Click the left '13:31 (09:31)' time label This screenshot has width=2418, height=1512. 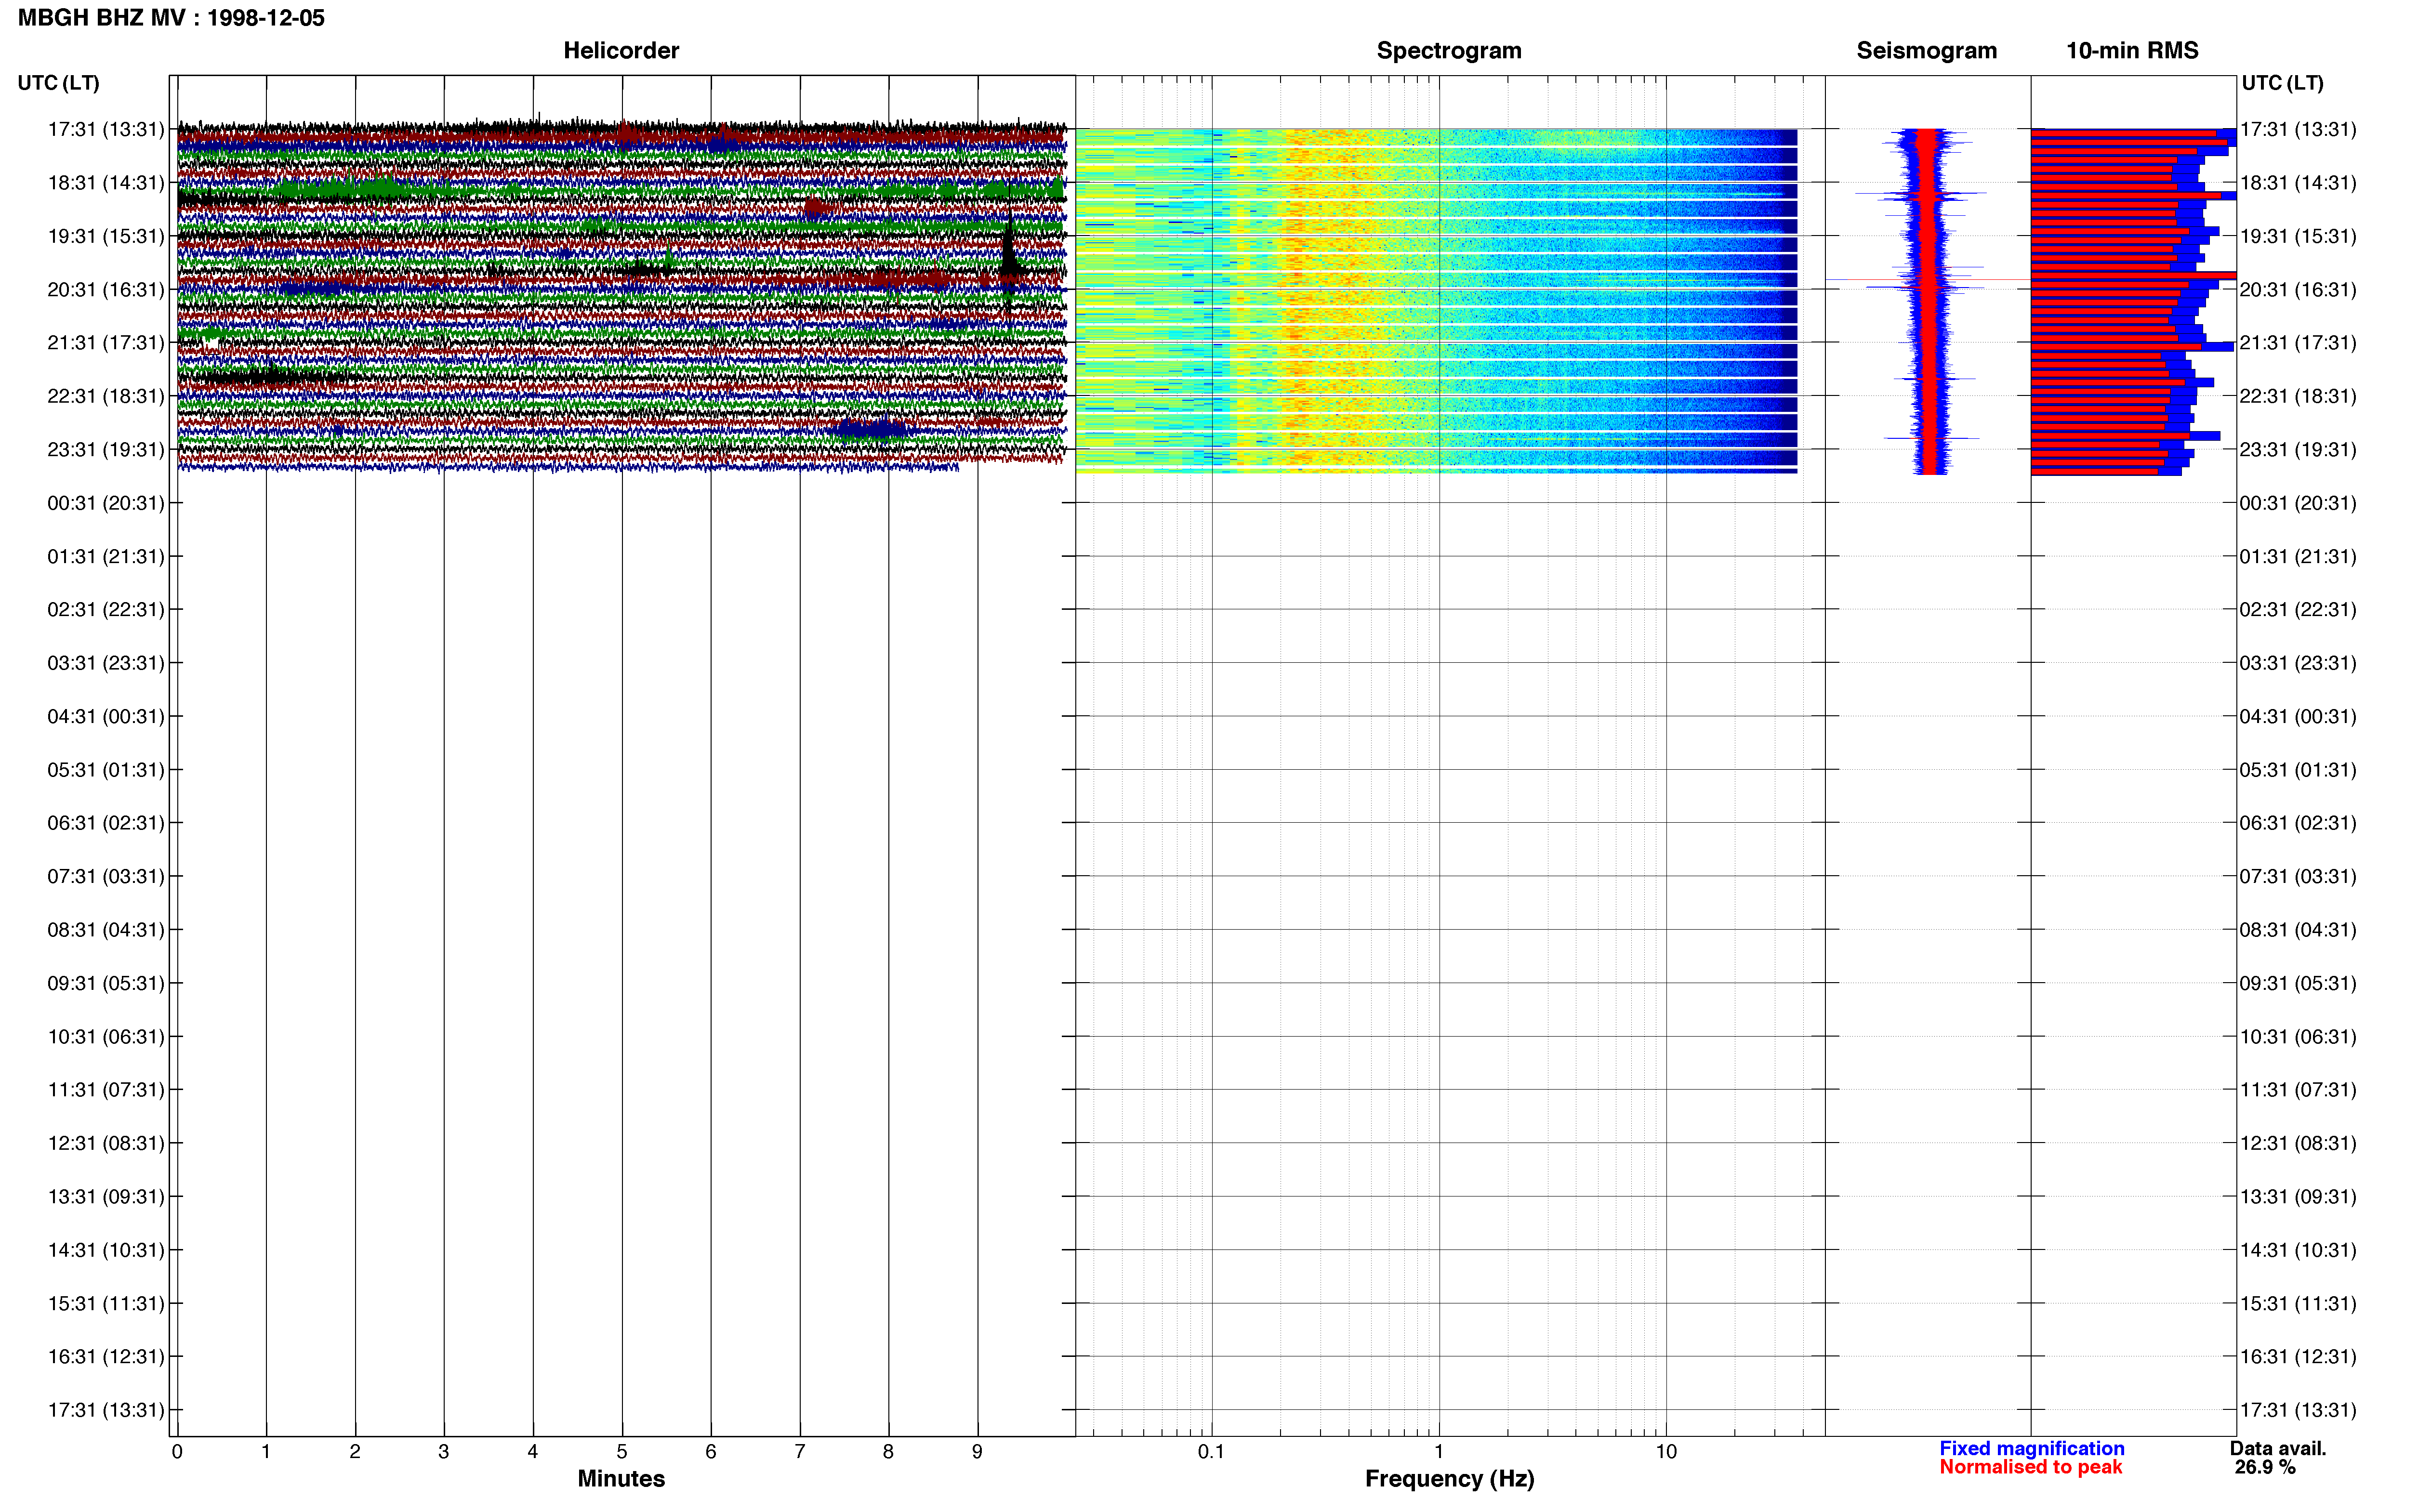106,1197
